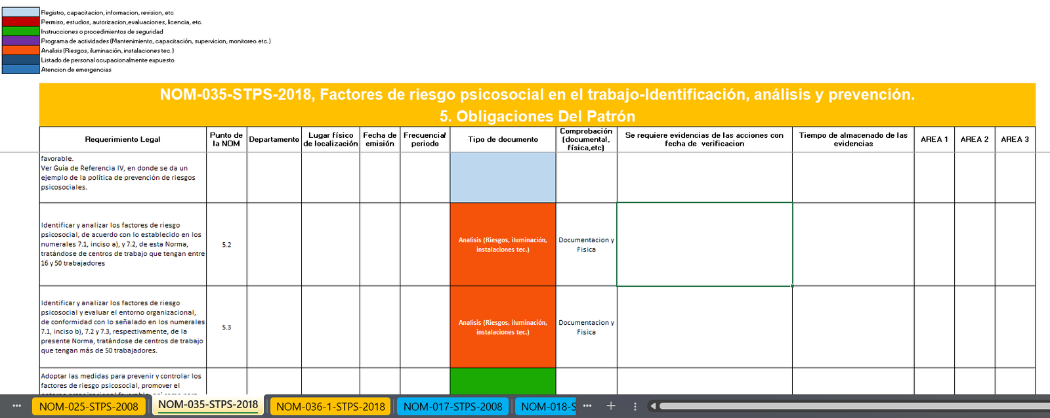The height and width of the screenshot is (418, 1050).
Task: Select requirement cell mentioning '16 y 50 trabajadores'
Action: tap(123, 244)
